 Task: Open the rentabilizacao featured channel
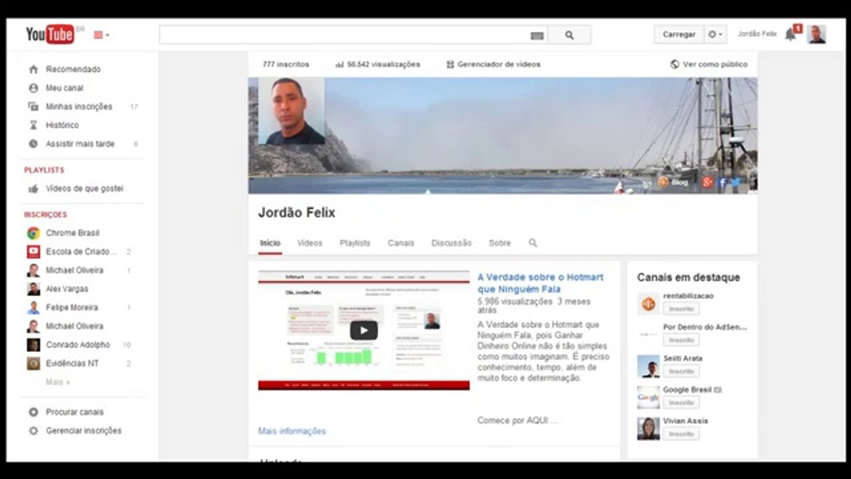688,296
